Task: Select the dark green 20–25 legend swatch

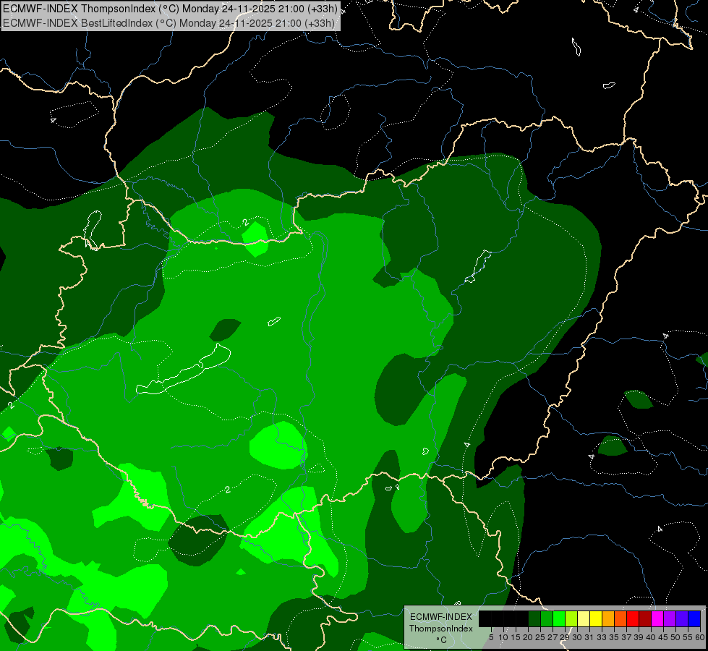Action: (534, 618)
